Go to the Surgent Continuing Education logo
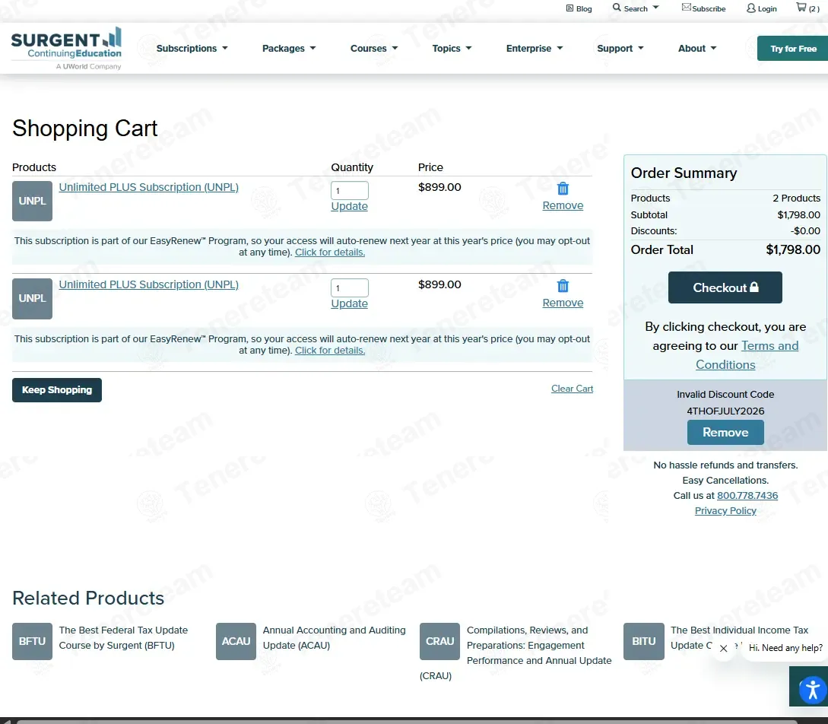The height and width of the screenshot is (724, 828). click(67, 48)
